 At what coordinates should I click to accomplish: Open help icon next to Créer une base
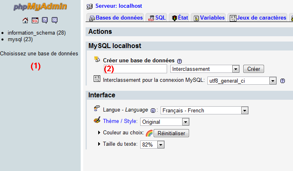(179, 61)
